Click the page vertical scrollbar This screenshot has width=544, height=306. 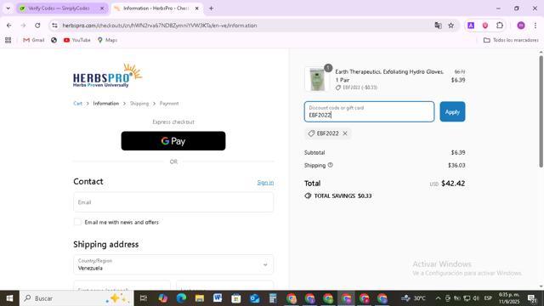coord(541,111)
